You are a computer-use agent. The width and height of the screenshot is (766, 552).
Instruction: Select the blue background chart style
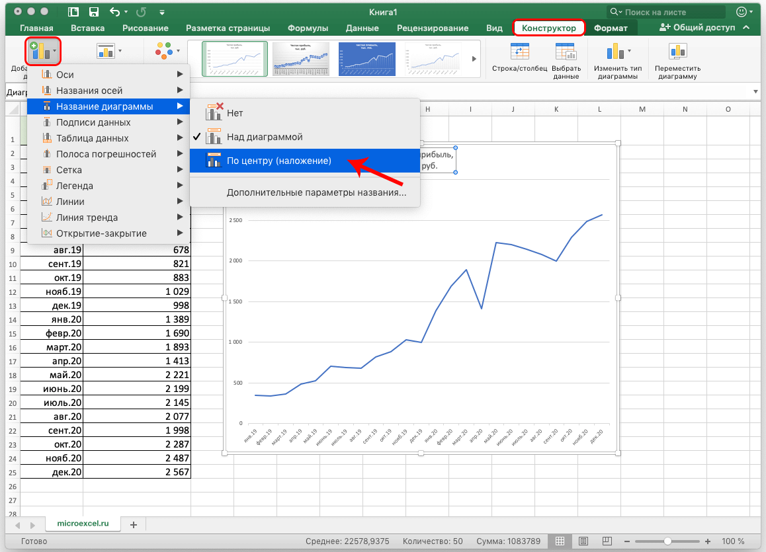(367, 59)
